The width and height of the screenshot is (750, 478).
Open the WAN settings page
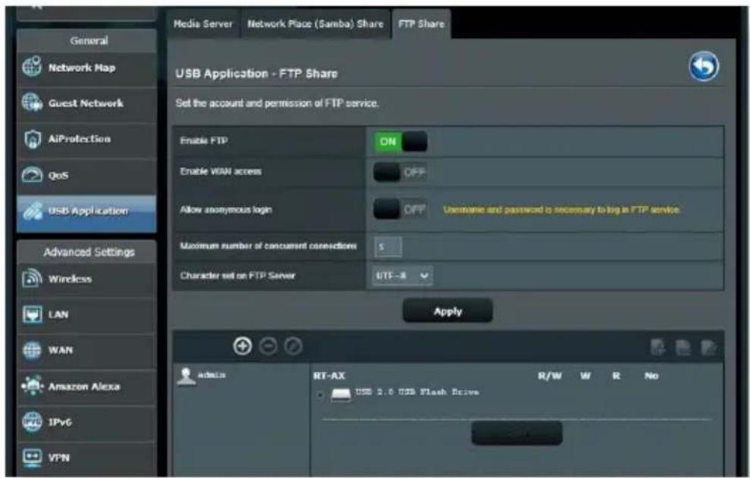pos(86,351)
